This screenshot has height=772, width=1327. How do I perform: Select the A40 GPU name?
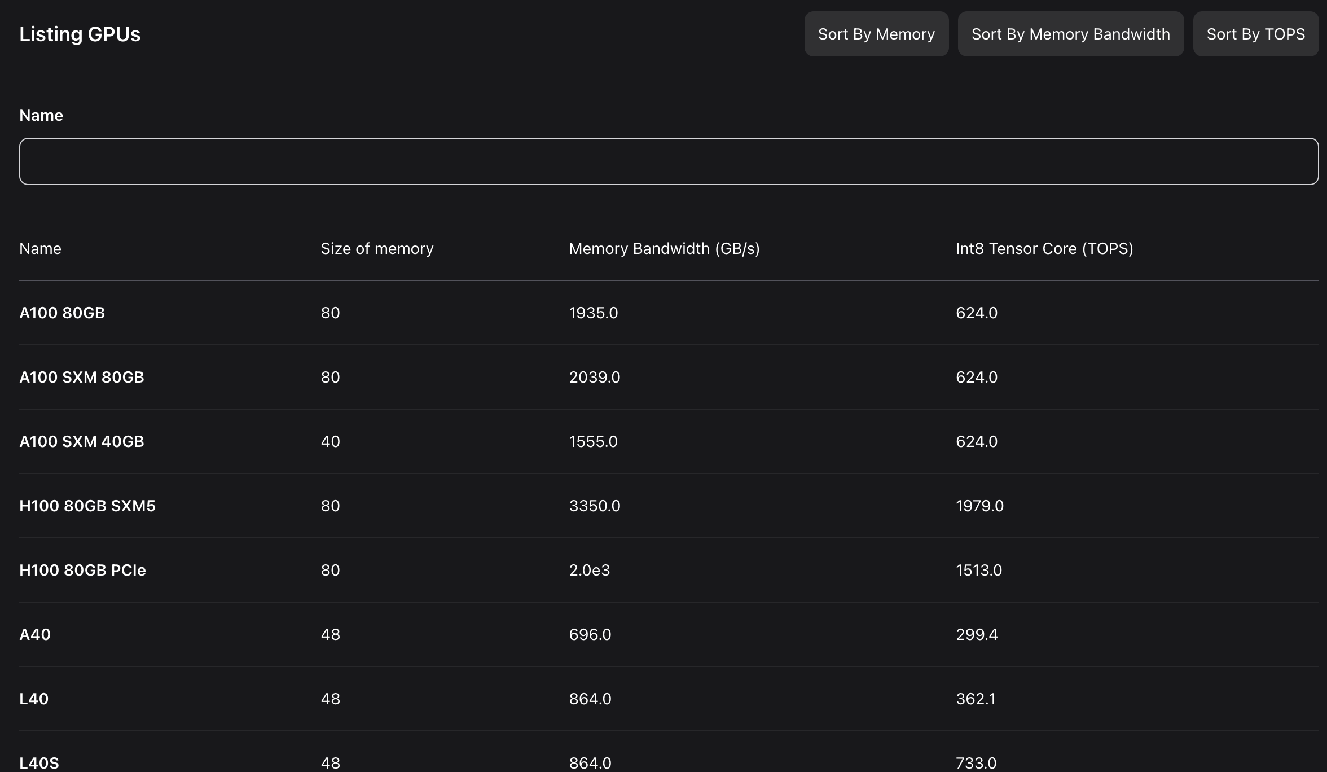[35, 635]
